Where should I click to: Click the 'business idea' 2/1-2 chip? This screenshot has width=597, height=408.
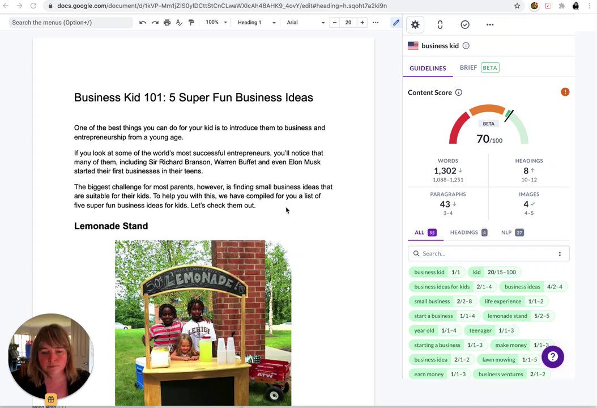[x=442, y=359]
